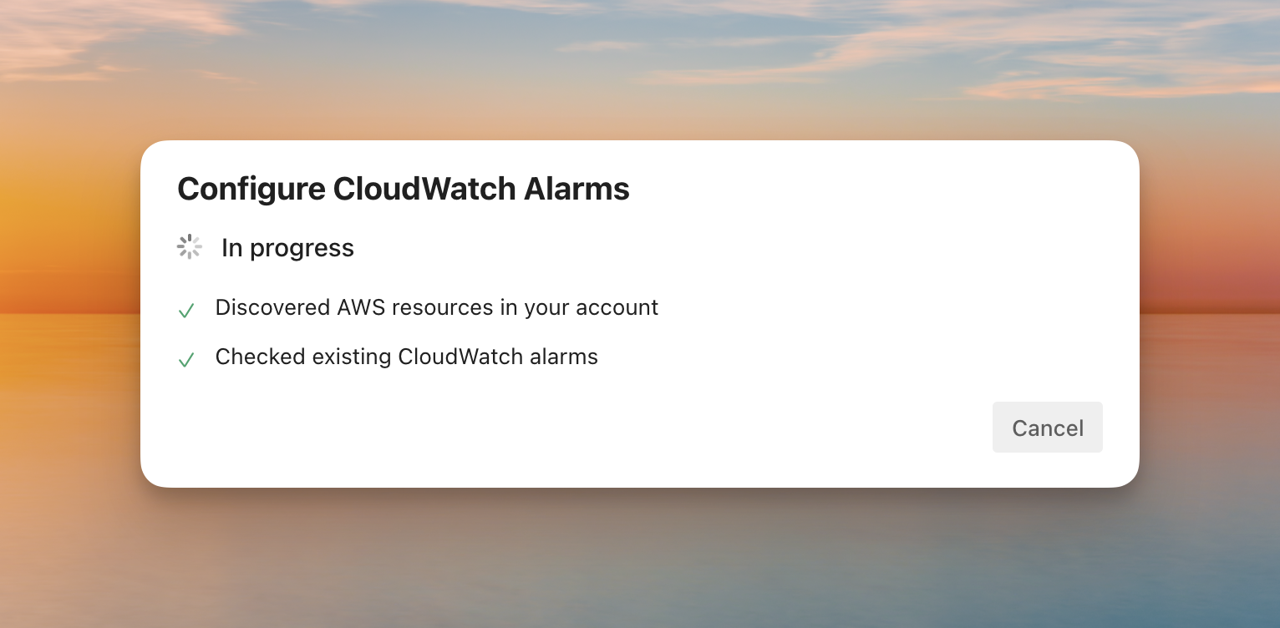The height and width of the screenshot is (628, 1280).
Task: Click inside the Configure CloudWatch Alarms dialog
Action: pyautogui.click(x=640, y=314)
